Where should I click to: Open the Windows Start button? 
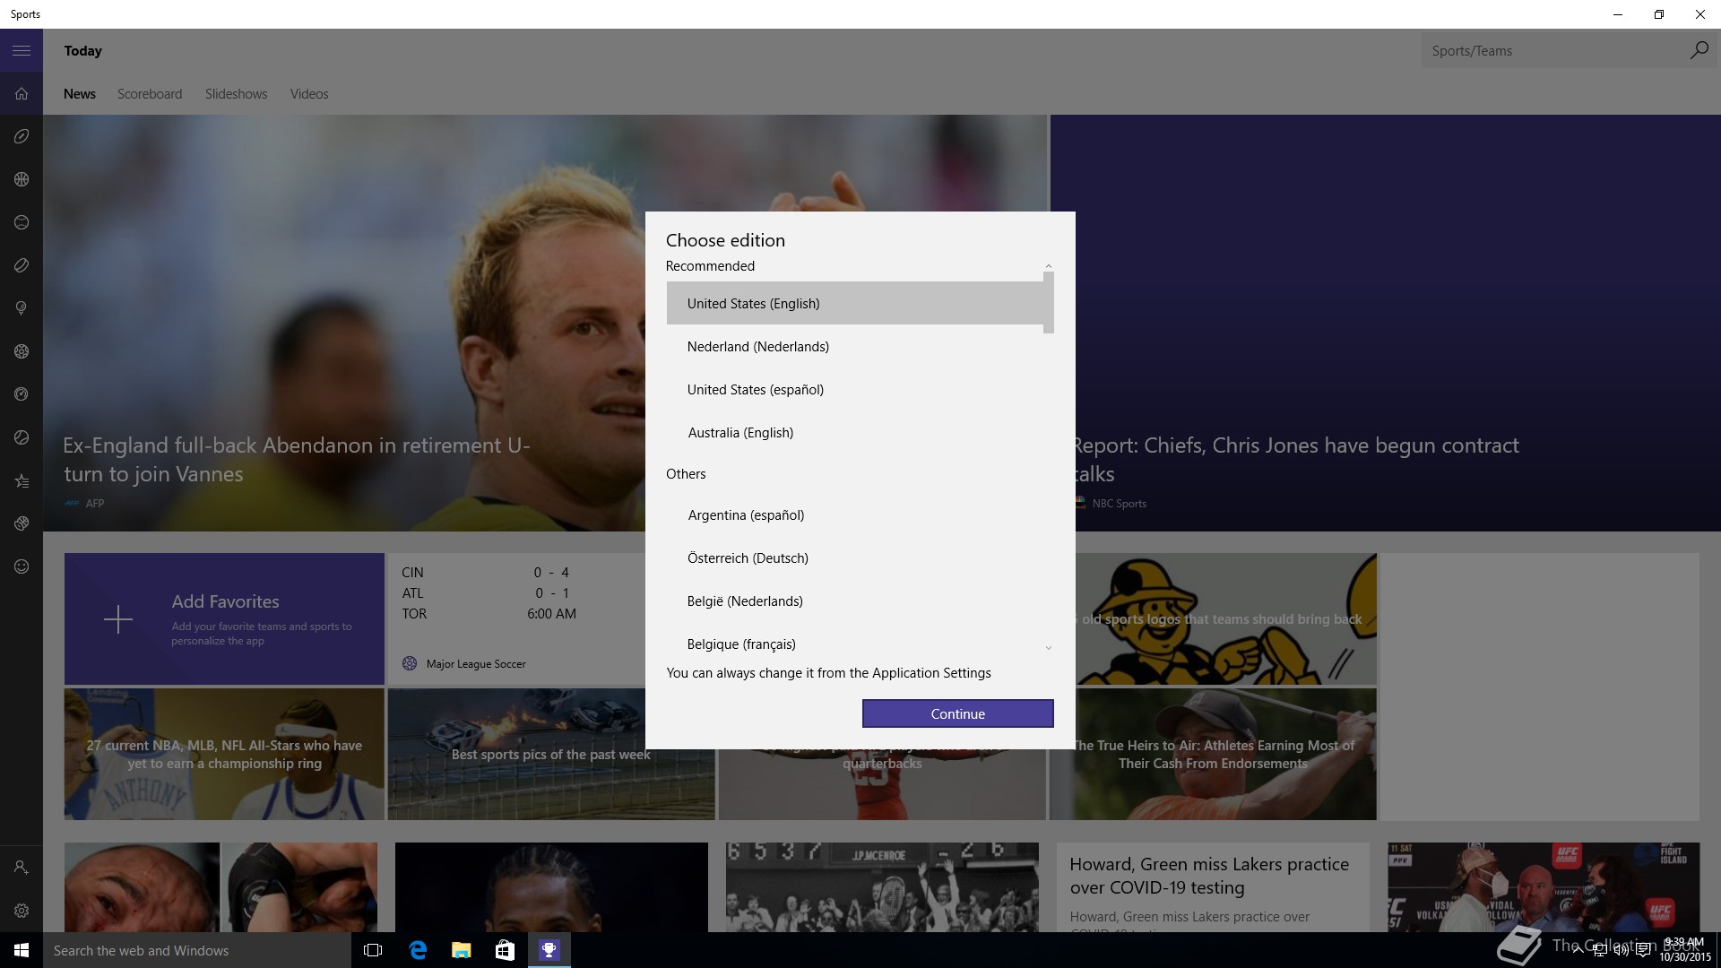coord(22,950)
